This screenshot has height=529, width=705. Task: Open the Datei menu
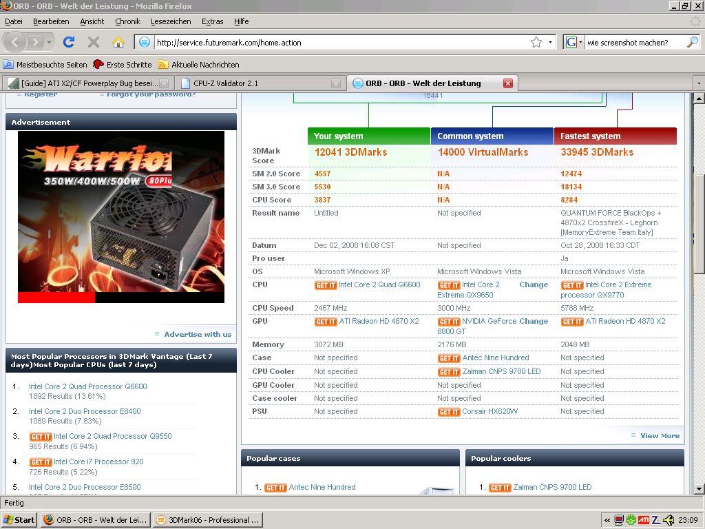(x=14, y=21)
